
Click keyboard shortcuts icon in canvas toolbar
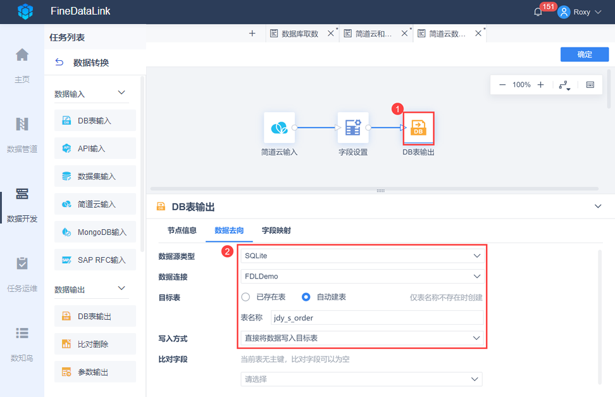click(590, 85)
